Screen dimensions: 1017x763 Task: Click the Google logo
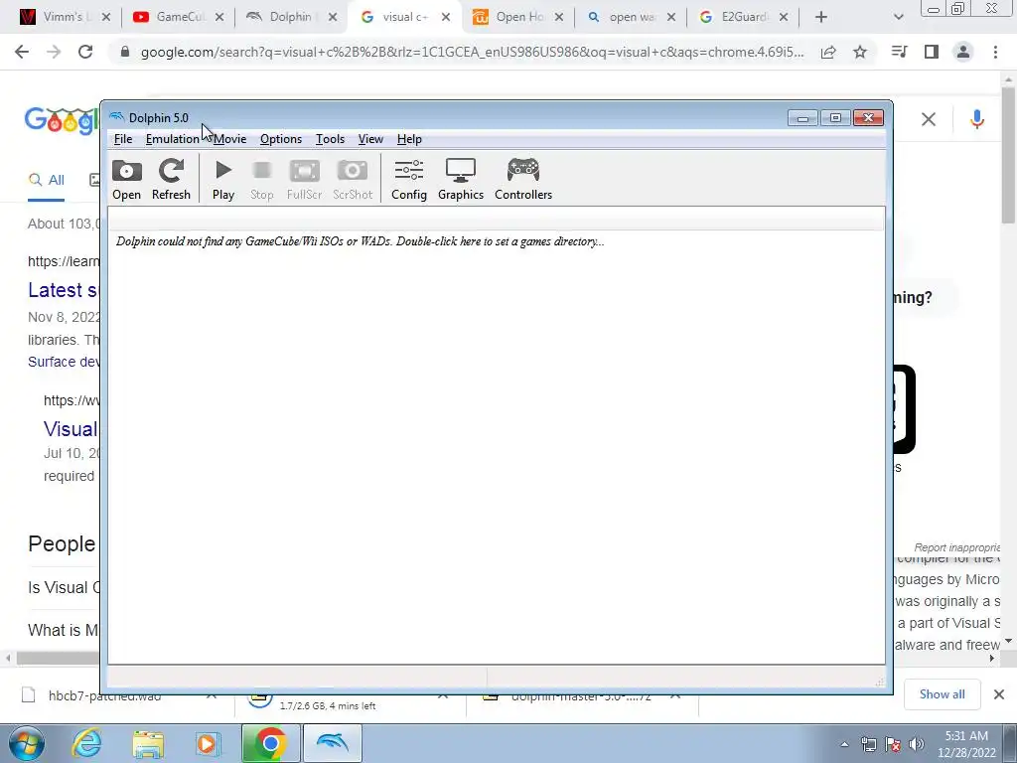[63, 120]
